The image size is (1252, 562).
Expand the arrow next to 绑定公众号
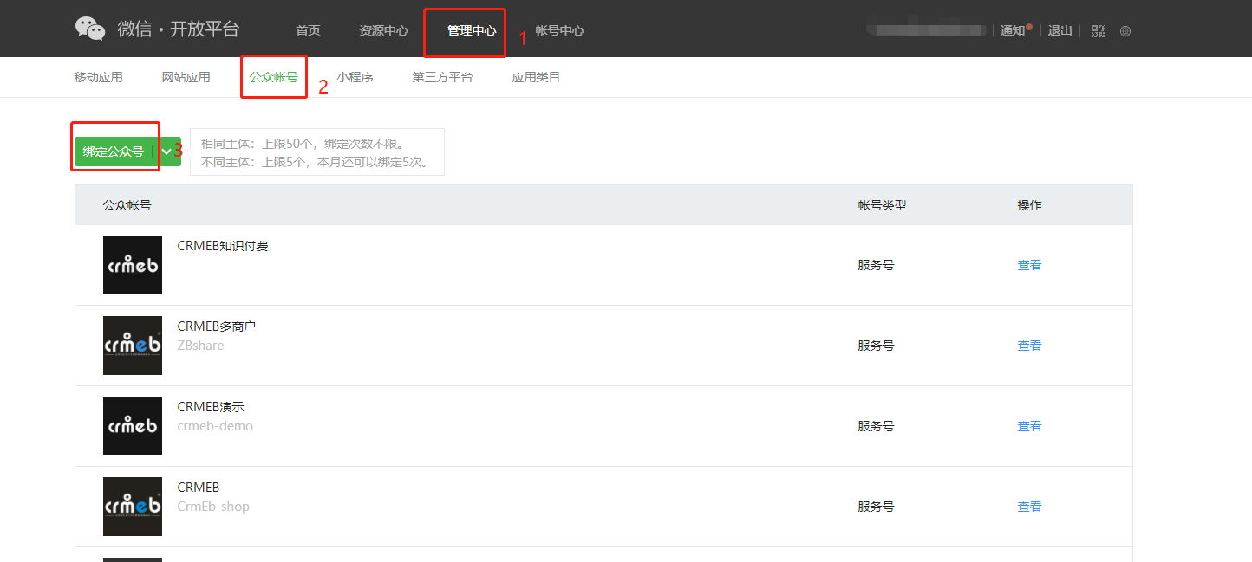[167, 152]
